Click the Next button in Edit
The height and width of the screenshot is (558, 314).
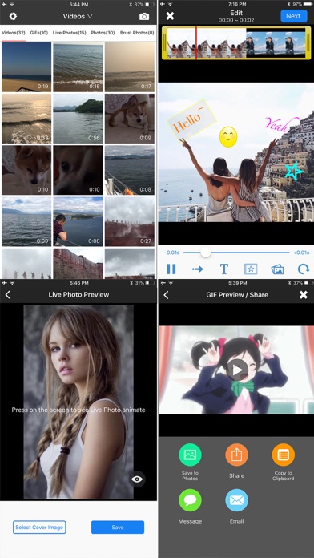293,16
